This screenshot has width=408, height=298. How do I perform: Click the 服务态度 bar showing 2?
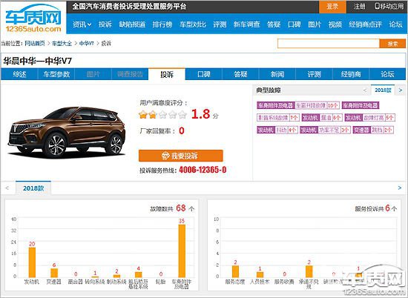pyautogui.click(x=235, y=271)
